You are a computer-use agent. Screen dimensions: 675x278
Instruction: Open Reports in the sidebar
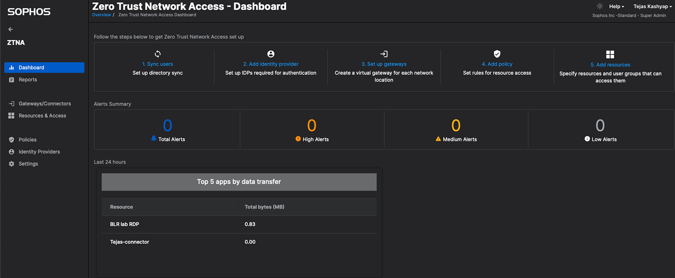coord(28,80)
